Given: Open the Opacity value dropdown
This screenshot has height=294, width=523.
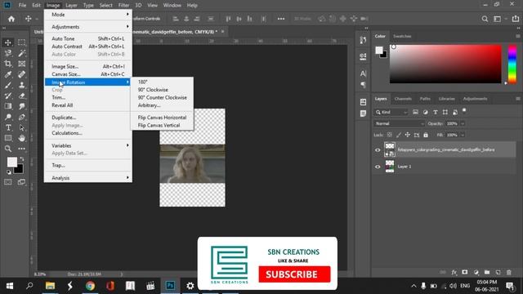Looking at the screenshot, I should pos(463,123).
